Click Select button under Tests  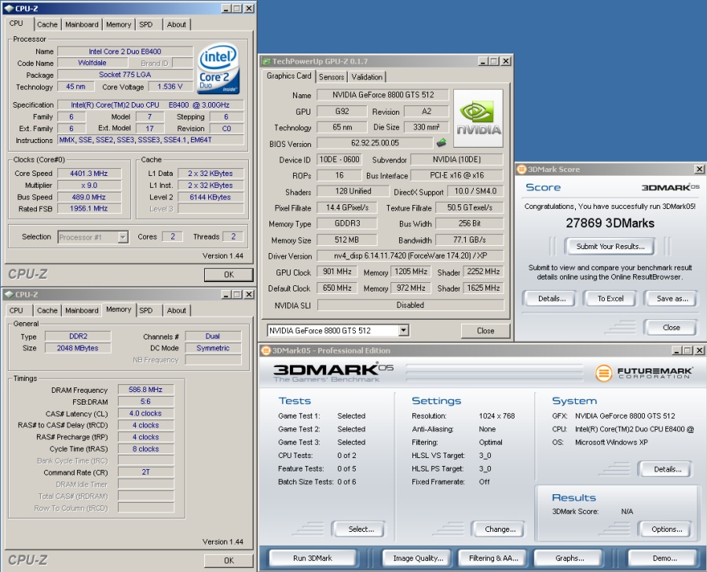361,529
